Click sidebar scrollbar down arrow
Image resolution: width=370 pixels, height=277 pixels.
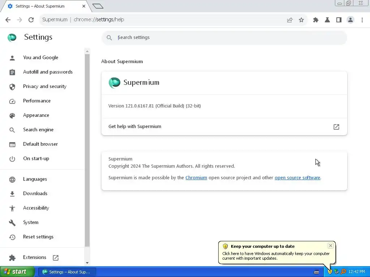click(87, 263)
